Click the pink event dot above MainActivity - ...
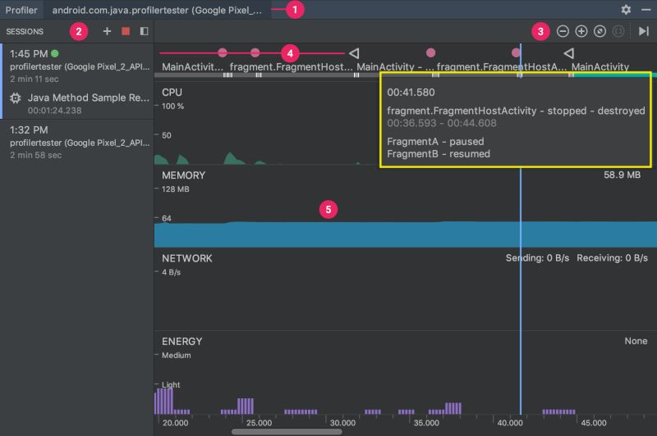 (x=430, y=52)
